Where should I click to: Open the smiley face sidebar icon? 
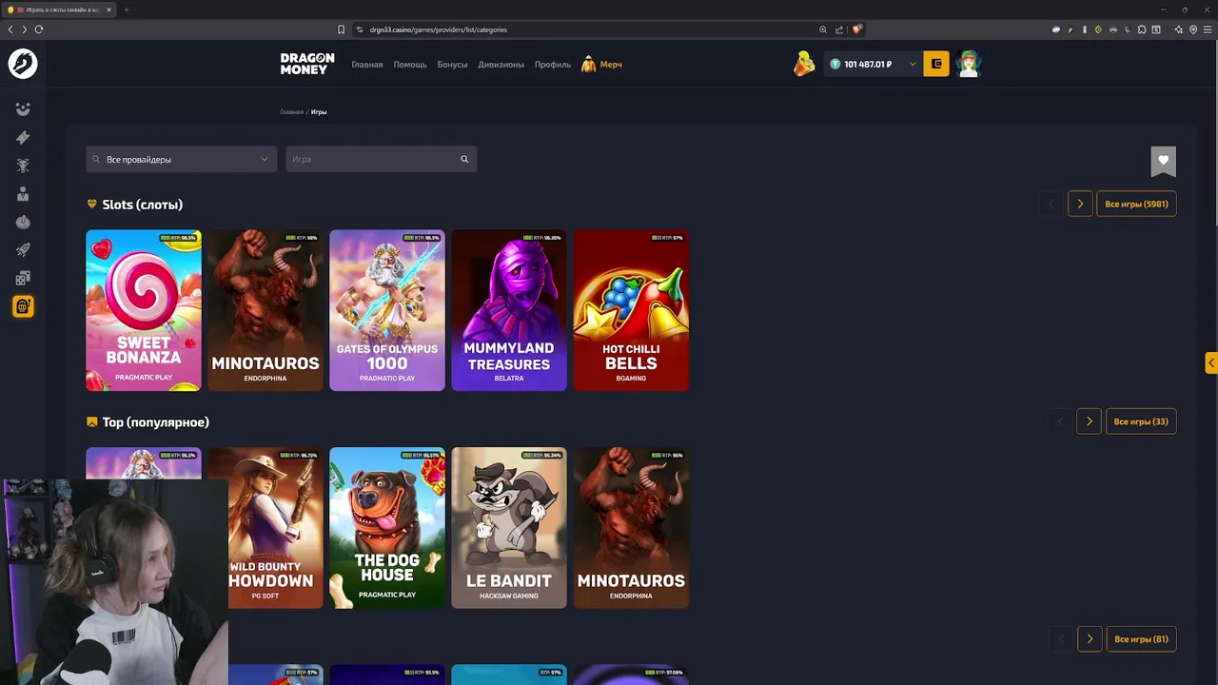coord(23,109)
